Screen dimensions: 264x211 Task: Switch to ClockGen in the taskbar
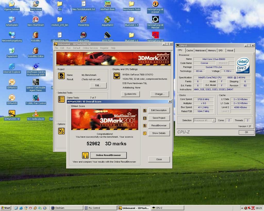67,208
